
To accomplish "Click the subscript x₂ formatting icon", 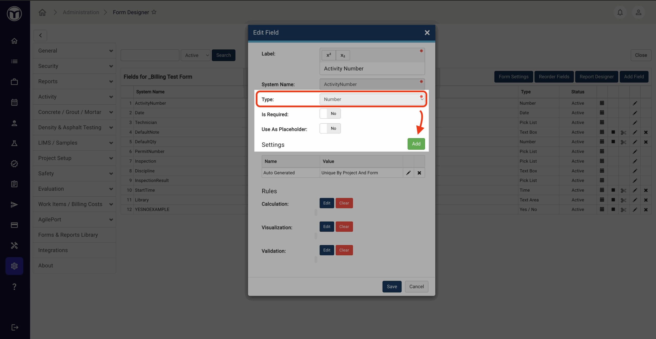I will click(343, 55).
